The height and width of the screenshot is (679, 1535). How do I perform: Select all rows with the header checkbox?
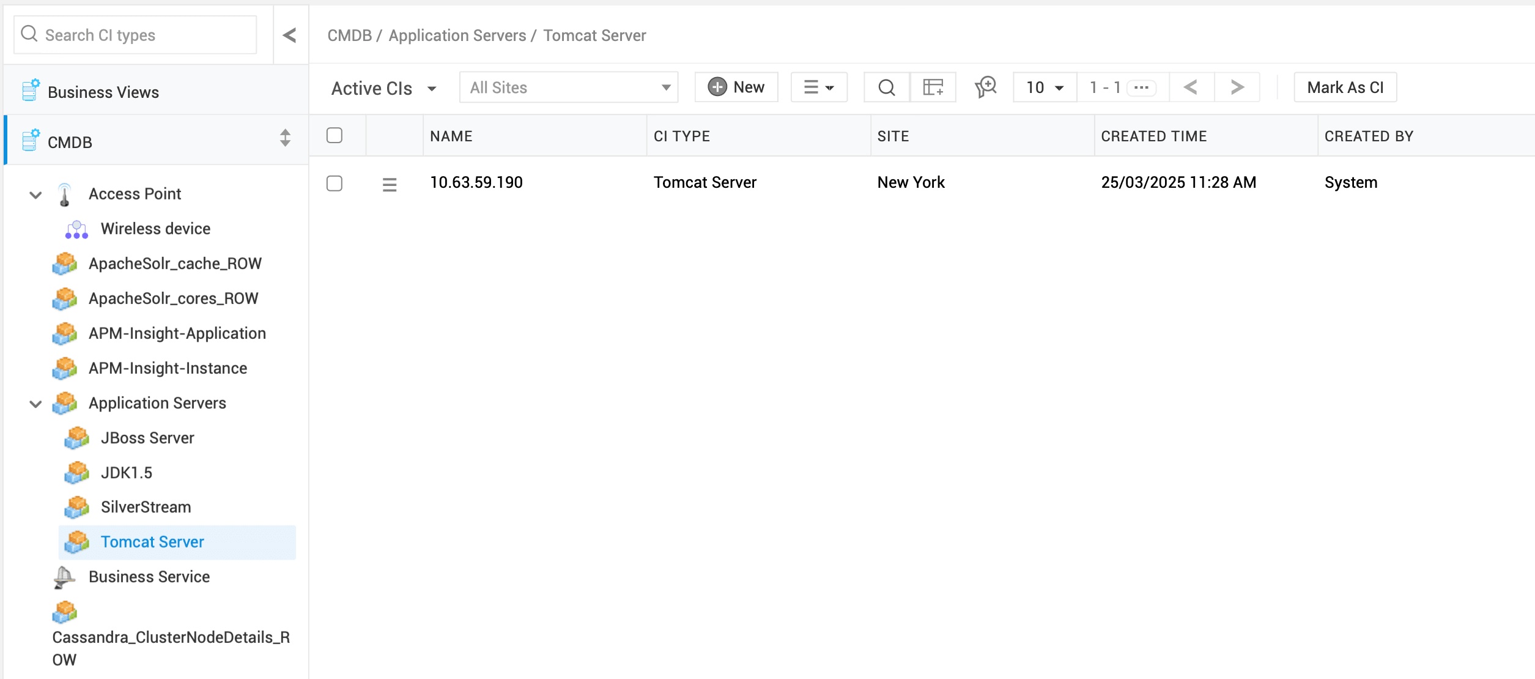point(335,135)
